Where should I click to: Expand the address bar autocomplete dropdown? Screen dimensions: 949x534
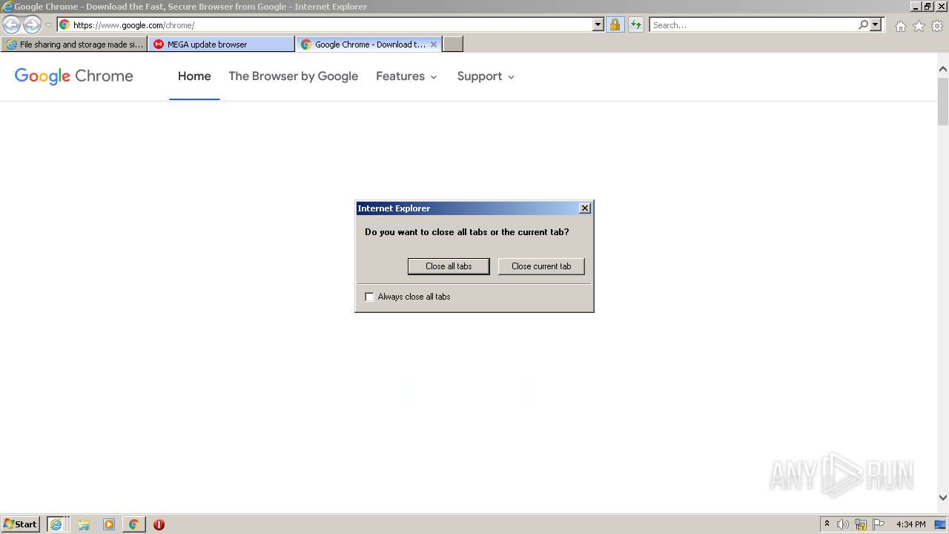(598, 24)
